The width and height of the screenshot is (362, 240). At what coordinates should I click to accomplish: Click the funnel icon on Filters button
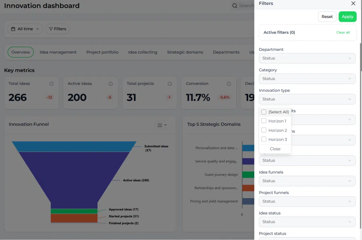click(51, 29)
